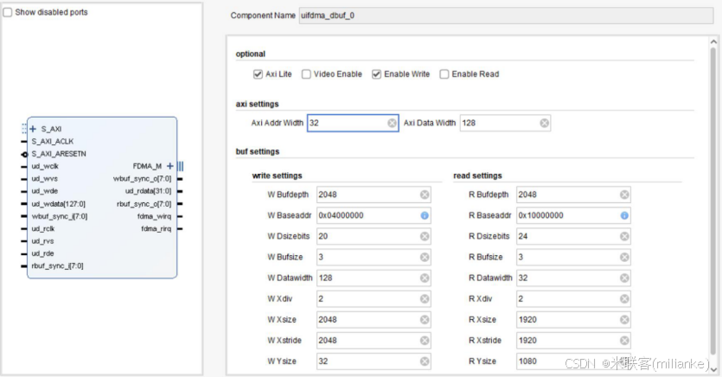
Task: Clear the Axi Data Width field
Action: point(544,123)
